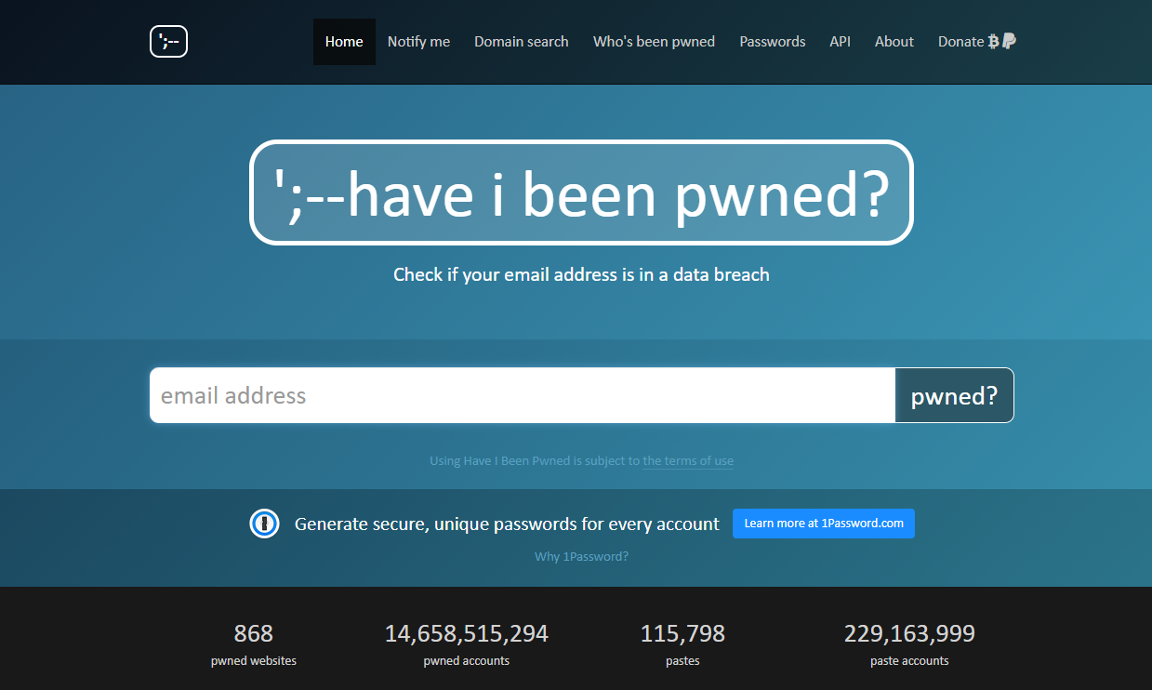Open the Passwords page
This screenshot has width=1152, height=690.
coord(773,42)
